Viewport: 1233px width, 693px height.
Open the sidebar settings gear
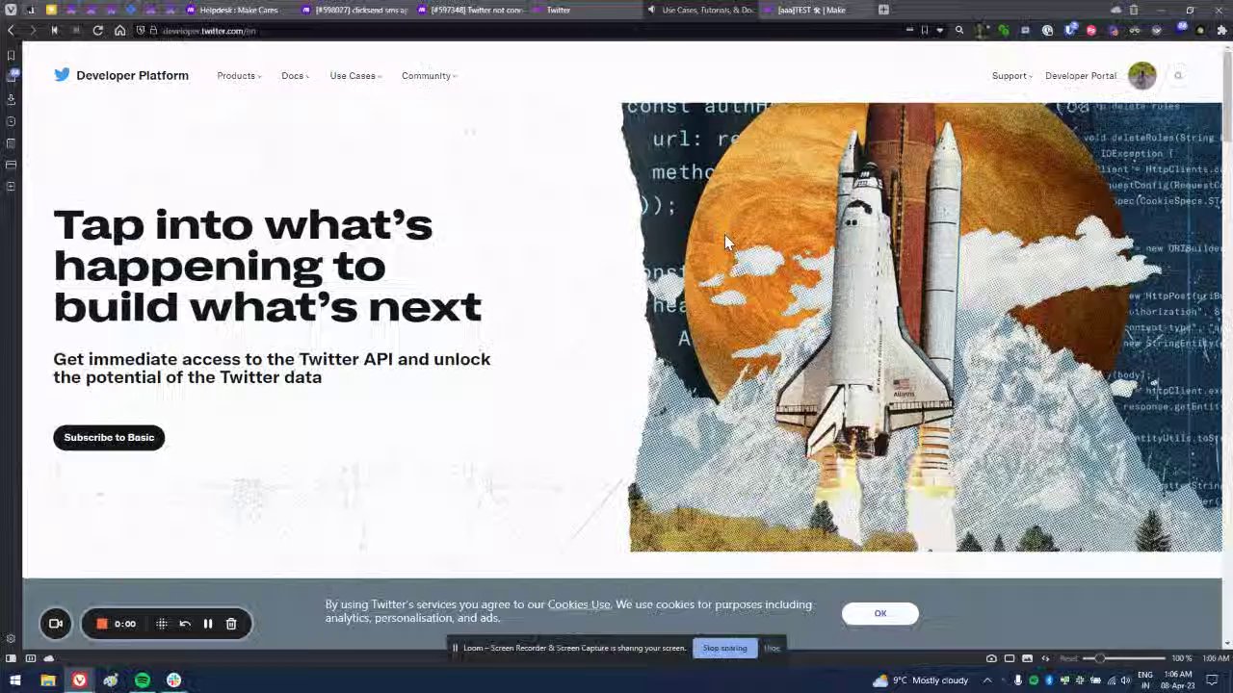click(x=11, y=638)
